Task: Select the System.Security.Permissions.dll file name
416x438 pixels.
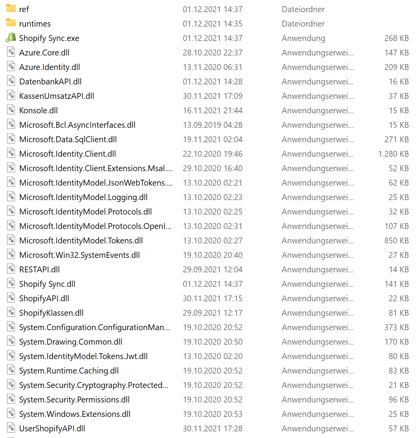Action: pos(74,400)
